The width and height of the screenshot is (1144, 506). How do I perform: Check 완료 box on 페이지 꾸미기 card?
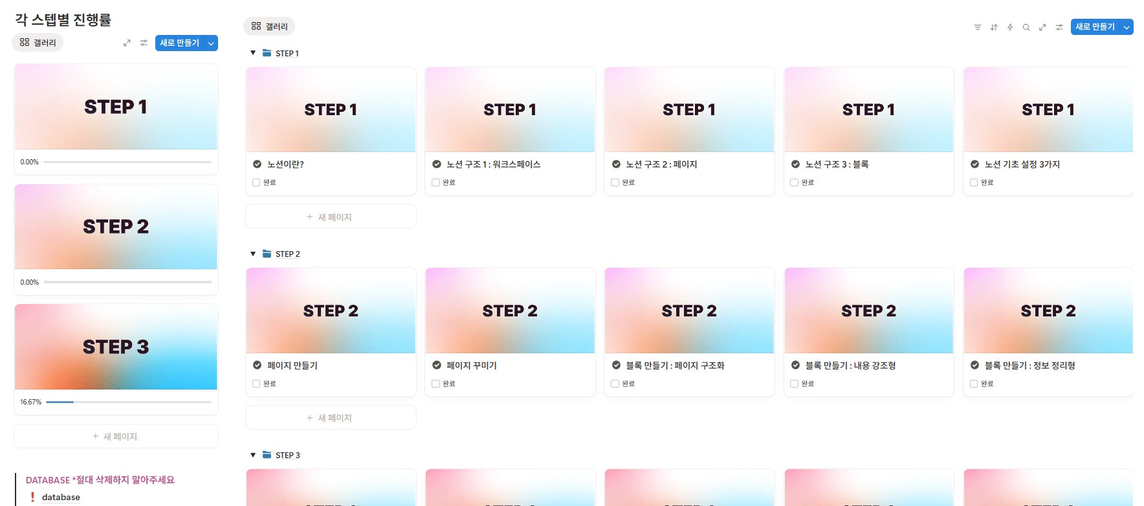coord(435,384)
